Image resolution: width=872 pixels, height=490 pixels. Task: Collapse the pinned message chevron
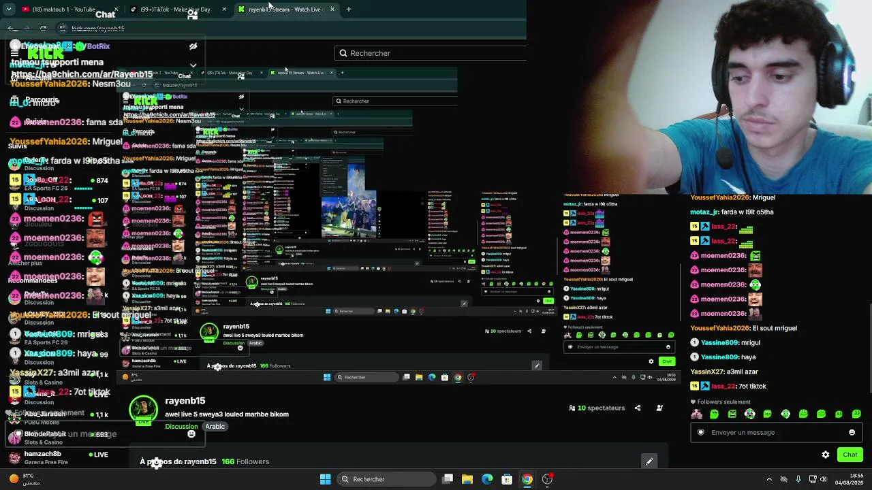(x=193, y=66)
